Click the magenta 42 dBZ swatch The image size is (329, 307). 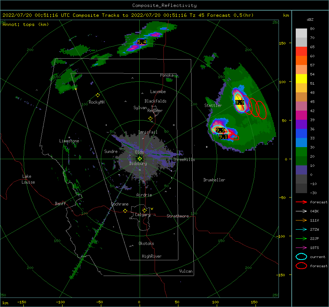coord(301,115)
